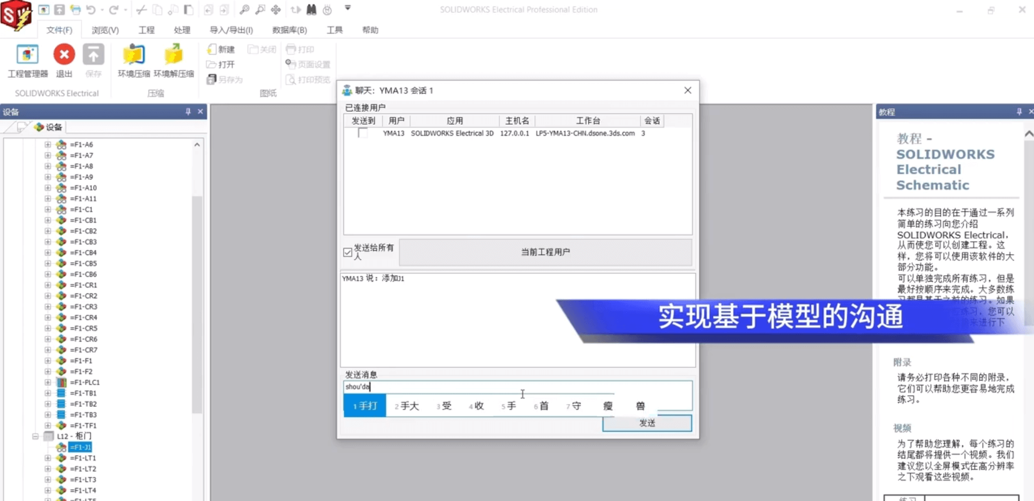Open the 浏览(V) ribbon tab
Screen dimensions: 1034x501
tap(105, 30)
